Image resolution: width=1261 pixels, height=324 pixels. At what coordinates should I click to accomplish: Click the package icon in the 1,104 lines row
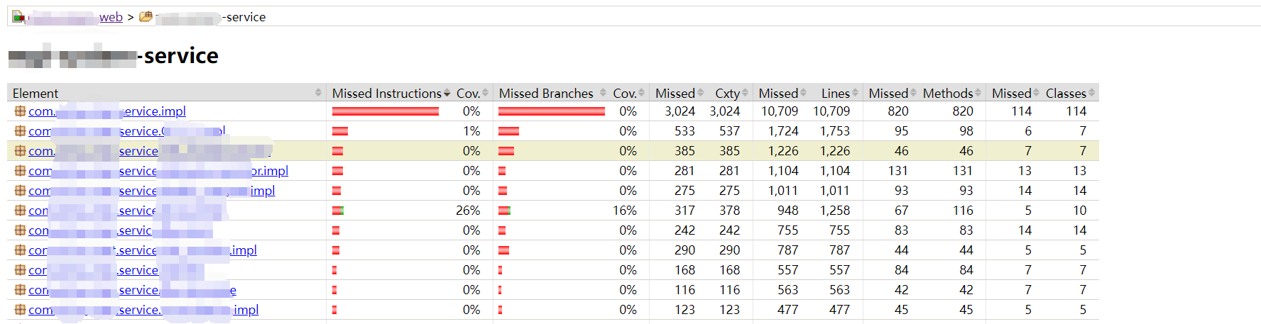click(x=20, y=171)
